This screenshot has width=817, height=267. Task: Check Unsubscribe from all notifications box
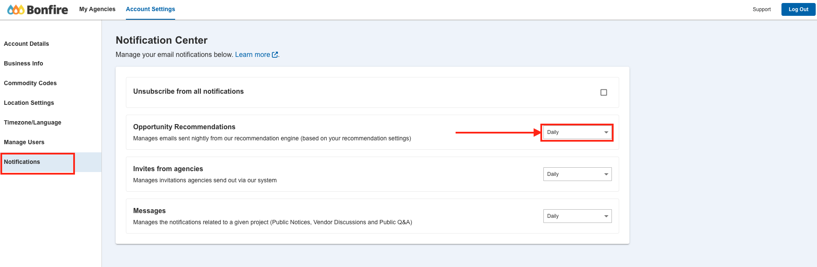[x=604, y=92]
